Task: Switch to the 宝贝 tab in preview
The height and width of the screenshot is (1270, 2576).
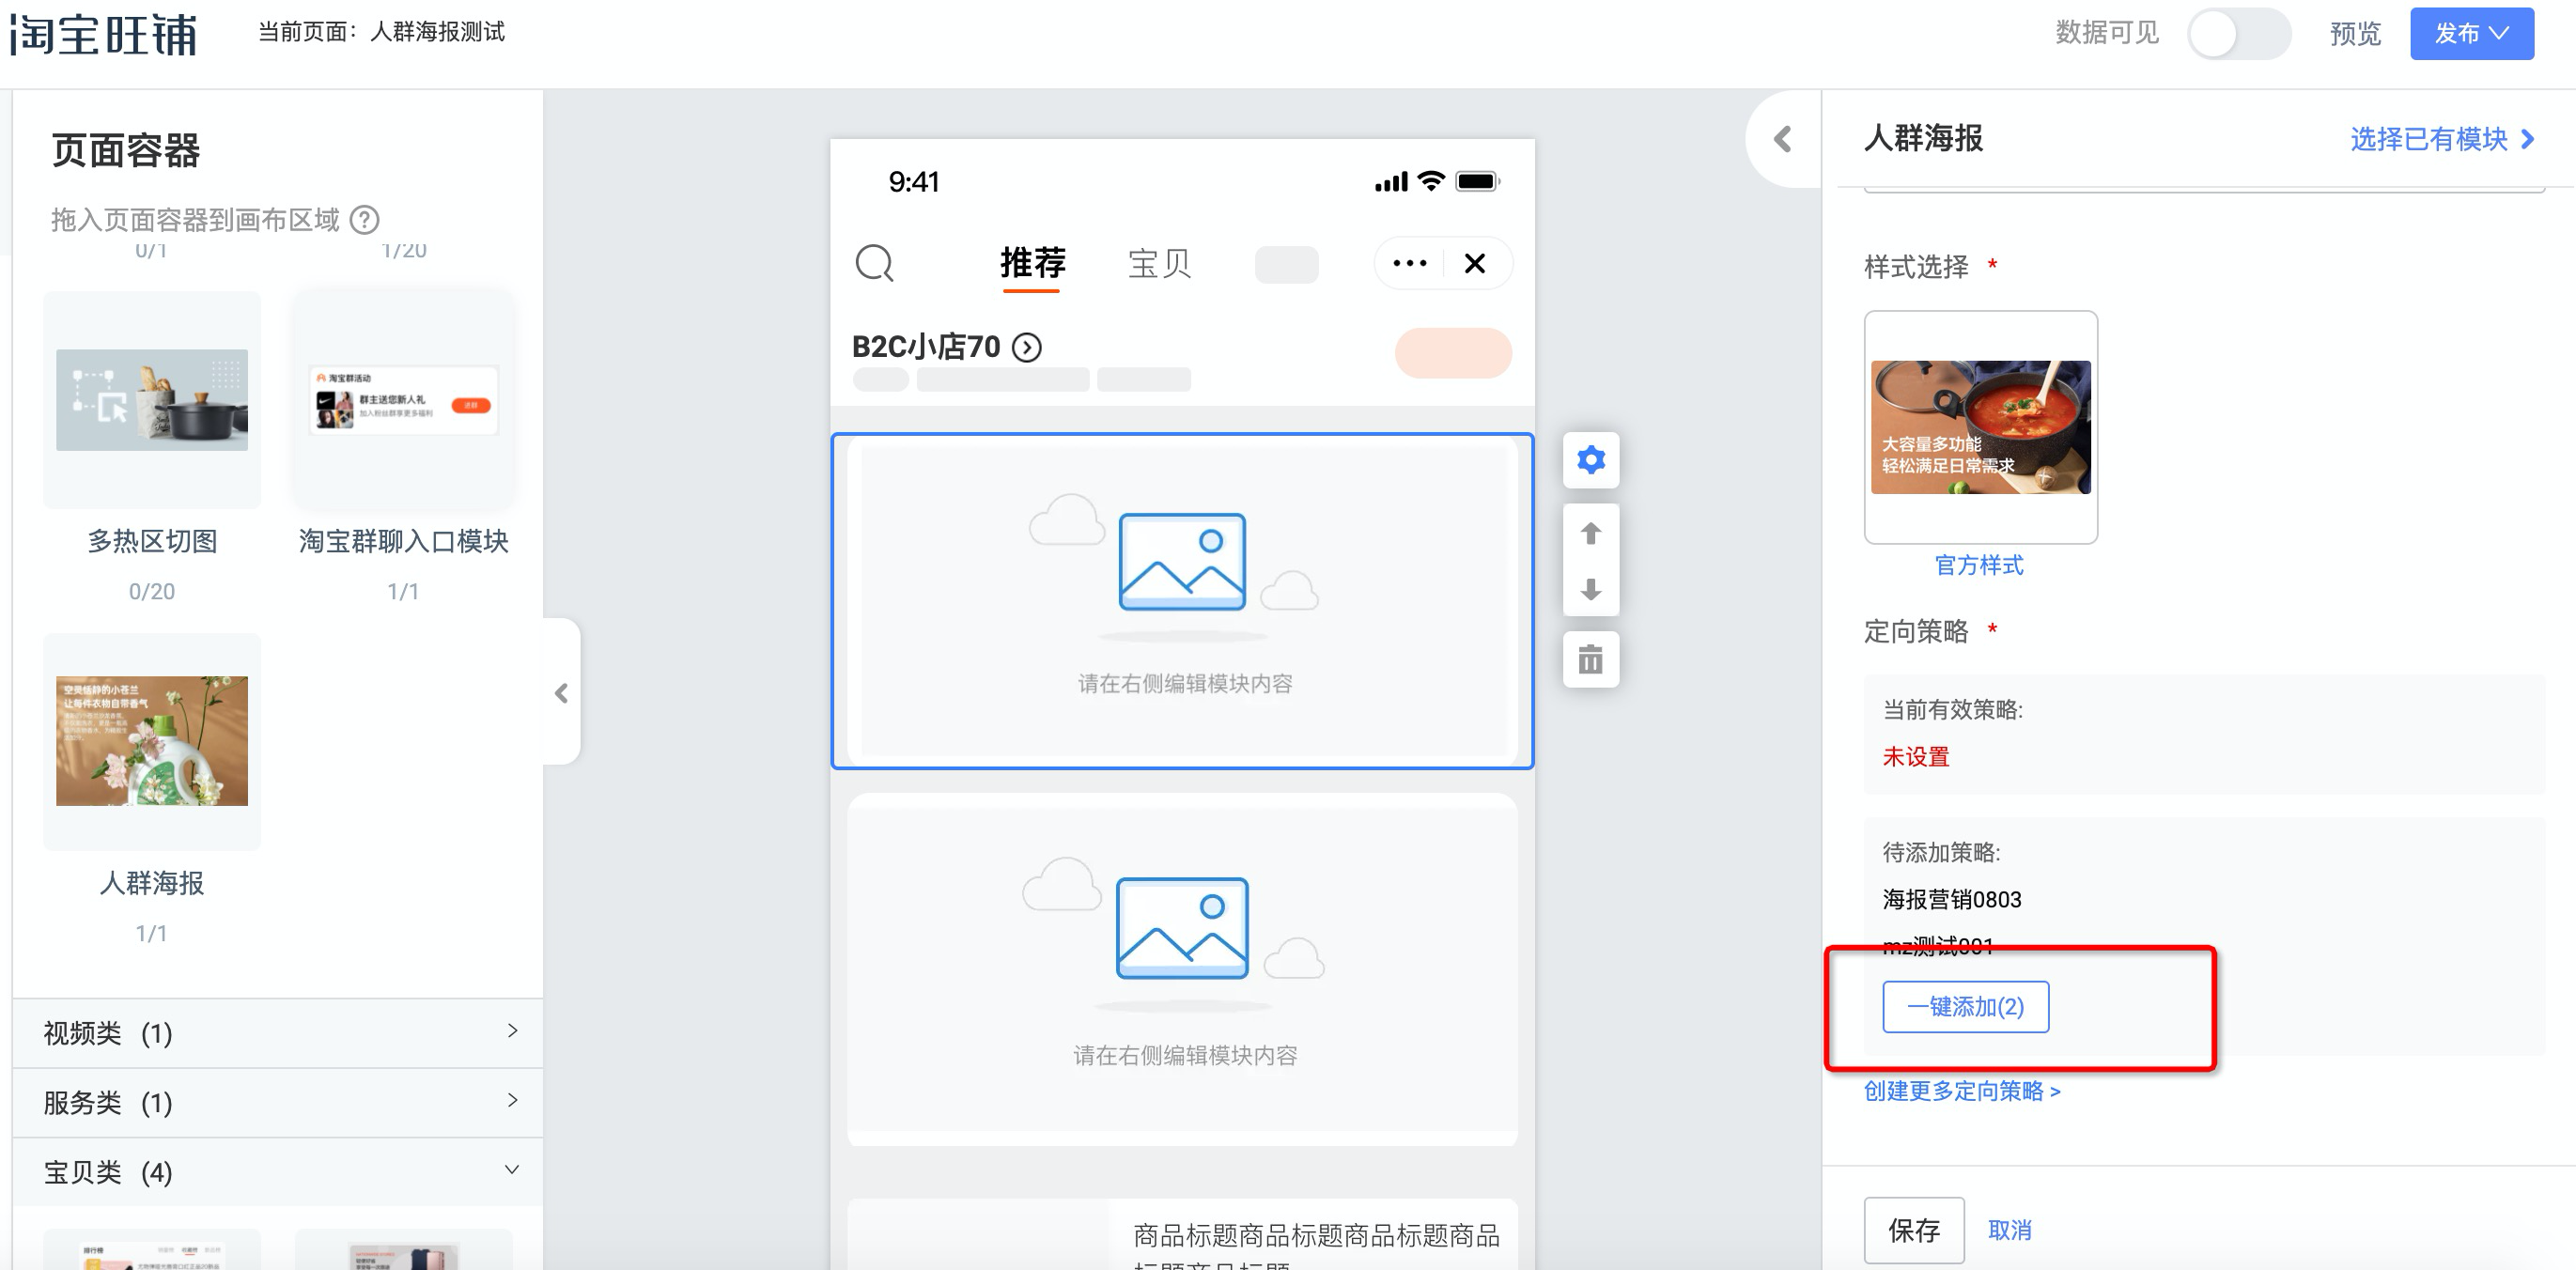Action: click(x=1159, y=263)
